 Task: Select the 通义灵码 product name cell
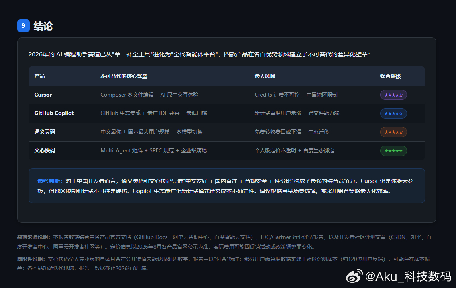tap(45, 132)
